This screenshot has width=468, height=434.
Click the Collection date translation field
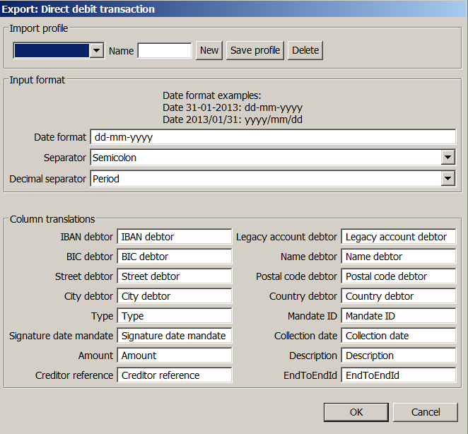pos(399,336)
